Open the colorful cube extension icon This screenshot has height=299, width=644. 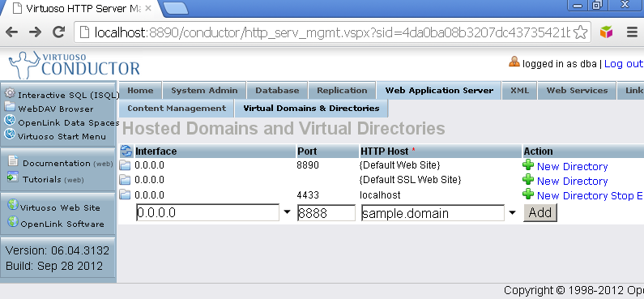[606, 32]
